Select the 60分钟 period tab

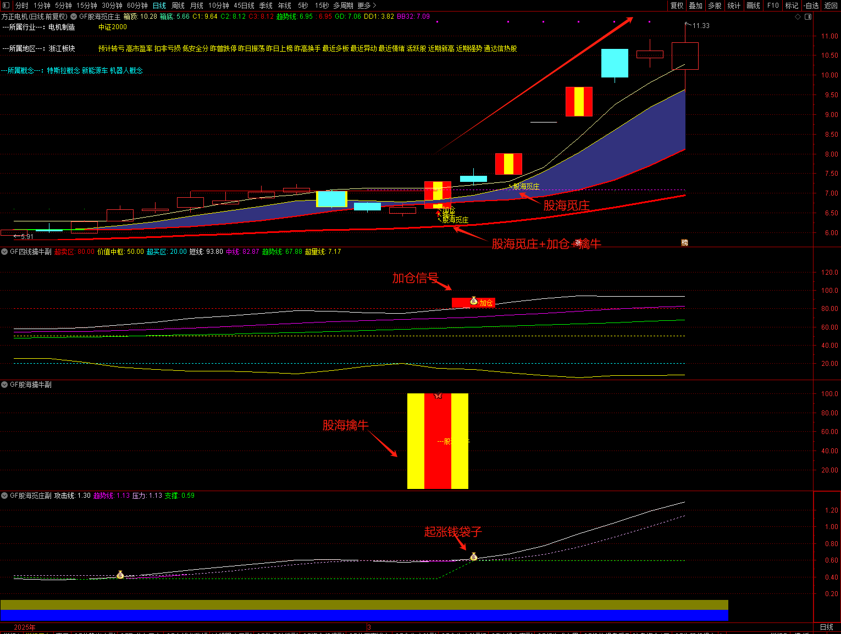(137, 5)
